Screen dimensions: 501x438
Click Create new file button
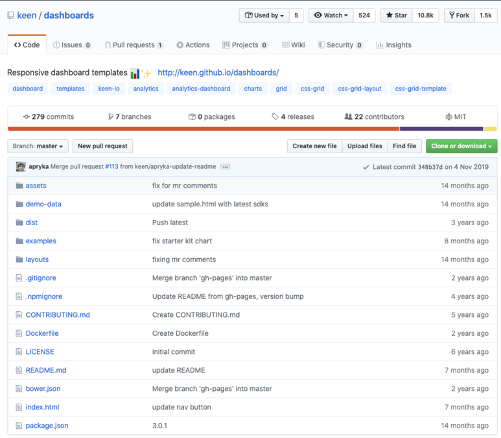(315, 146)
